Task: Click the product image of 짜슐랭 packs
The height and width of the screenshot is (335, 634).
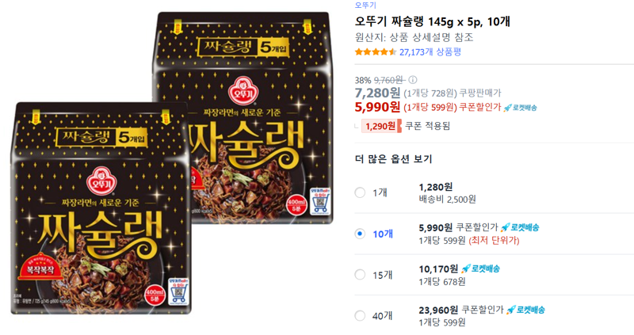Action: pos(172,163)
